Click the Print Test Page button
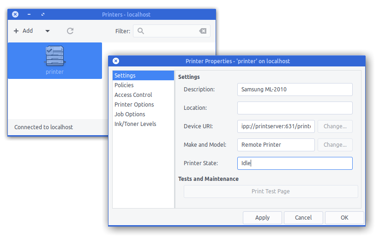 (x=271, y=191)
